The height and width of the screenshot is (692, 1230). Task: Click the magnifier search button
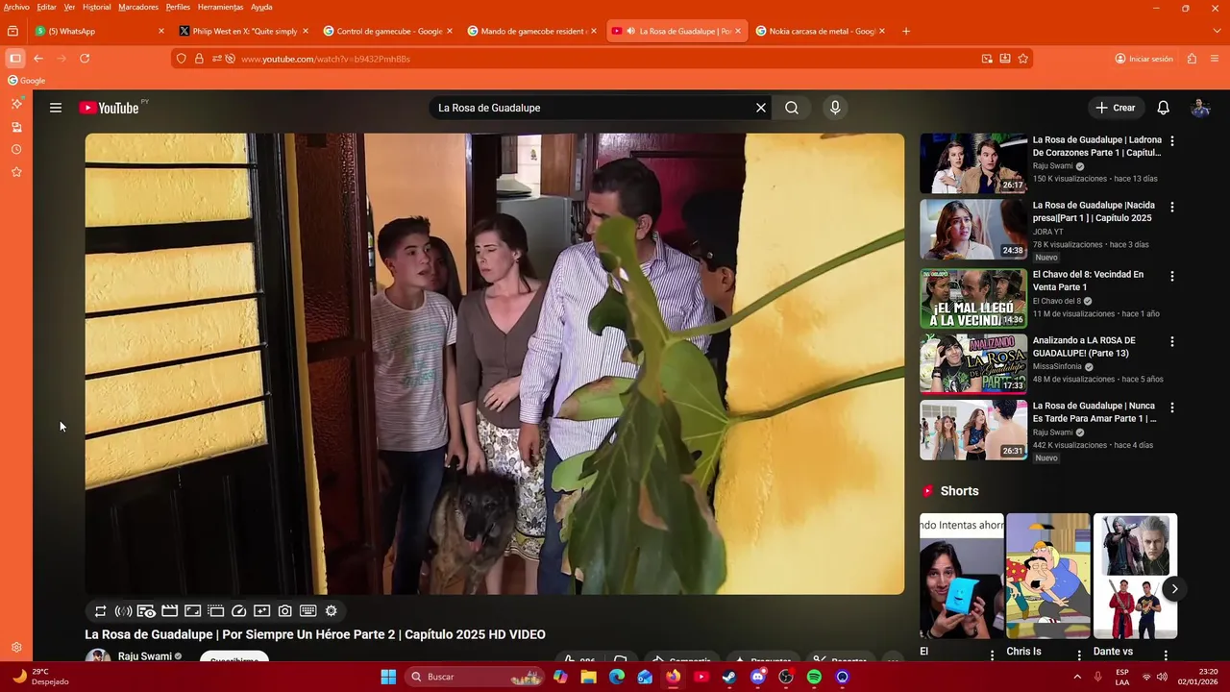792,108
